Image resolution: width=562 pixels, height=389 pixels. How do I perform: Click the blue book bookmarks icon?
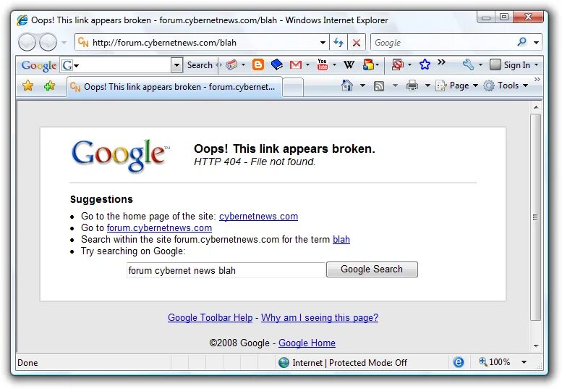tap(277, 64)
